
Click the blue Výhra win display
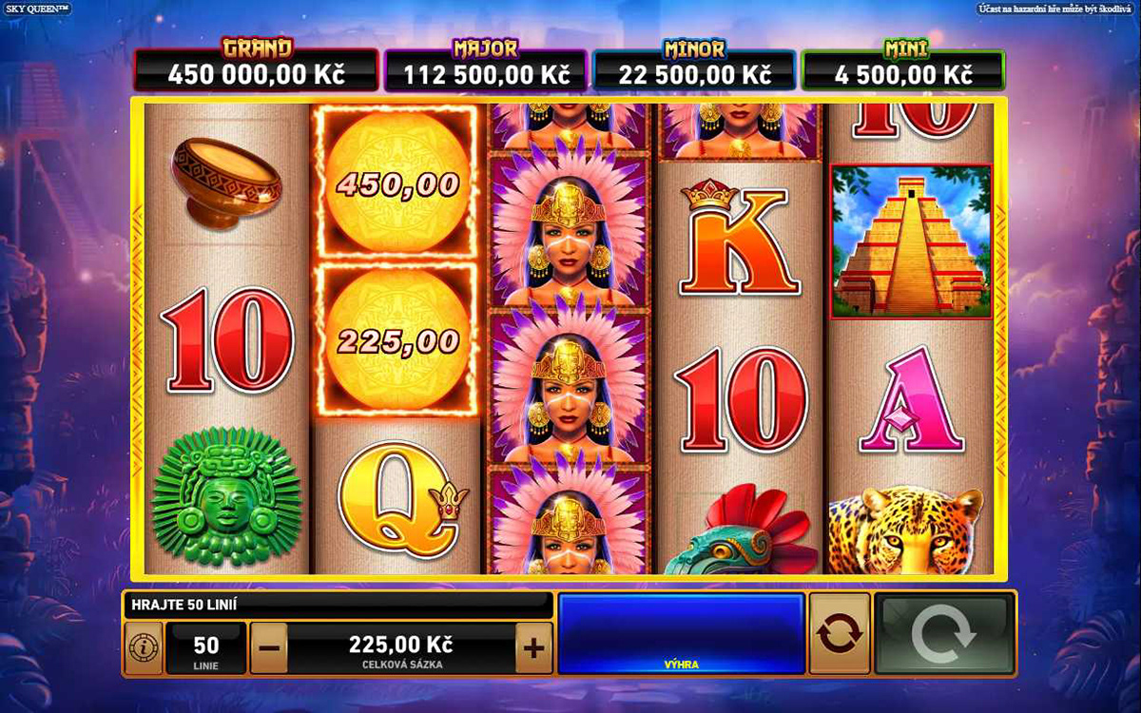681,634
